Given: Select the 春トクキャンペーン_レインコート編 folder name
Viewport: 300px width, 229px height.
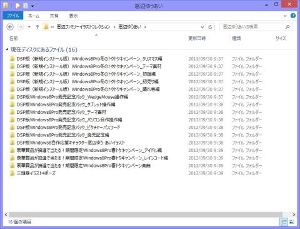Looking at the screenshot, I should [x=92, y=158].
